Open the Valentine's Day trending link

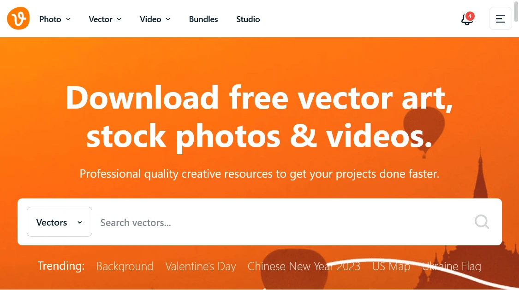tap(201, 266)
